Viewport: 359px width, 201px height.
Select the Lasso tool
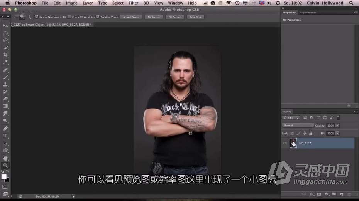point(5,40)
